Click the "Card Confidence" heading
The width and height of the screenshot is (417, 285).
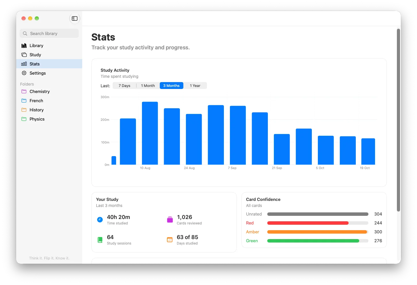tap(263, 199)
